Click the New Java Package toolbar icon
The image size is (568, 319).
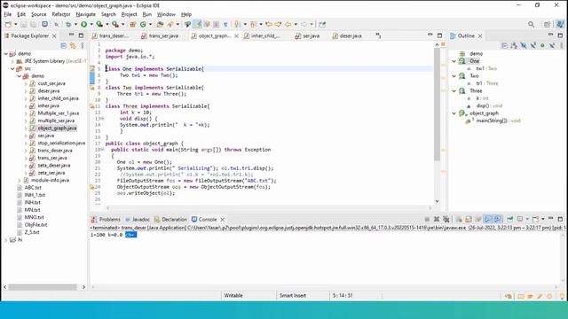coord(132,24)
